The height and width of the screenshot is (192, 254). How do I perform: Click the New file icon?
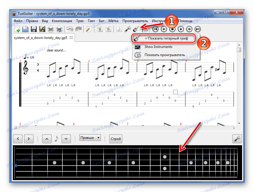(x=17, y=29)
